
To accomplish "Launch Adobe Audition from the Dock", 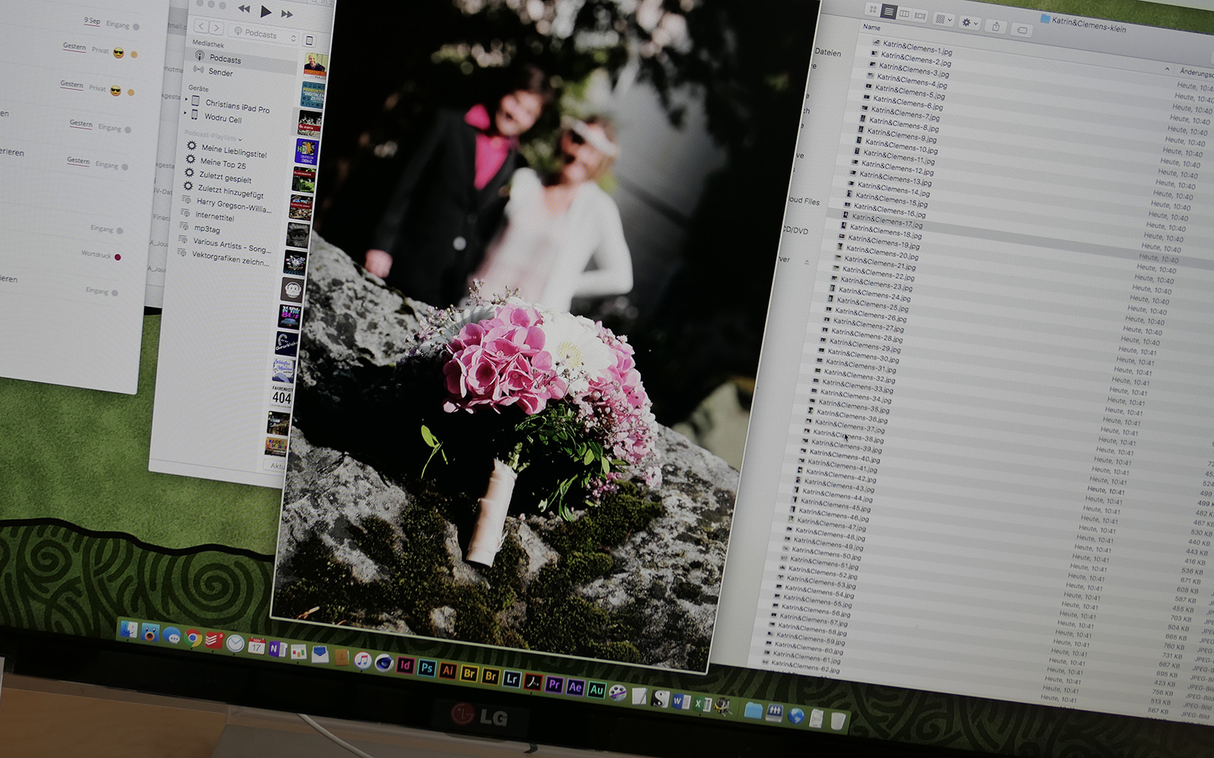I will [596, 689].
